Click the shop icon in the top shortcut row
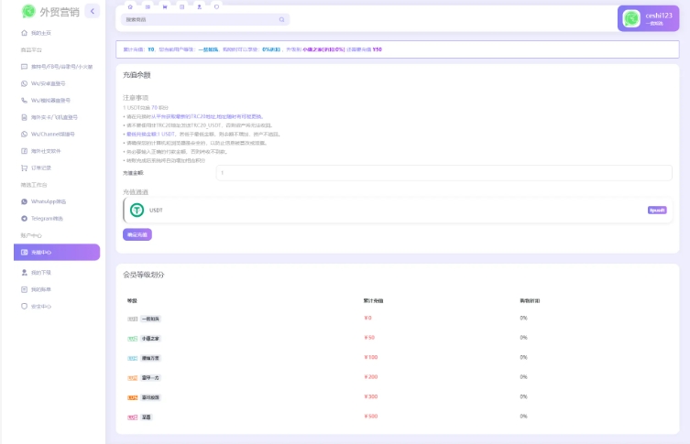This screenshot has width=690, height=444. point(165,6)
